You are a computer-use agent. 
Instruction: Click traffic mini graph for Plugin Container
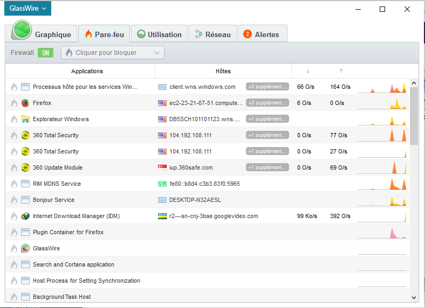coord(382,233)
